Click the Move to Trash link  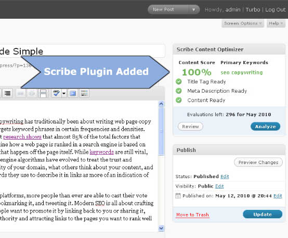coord(192,215)
